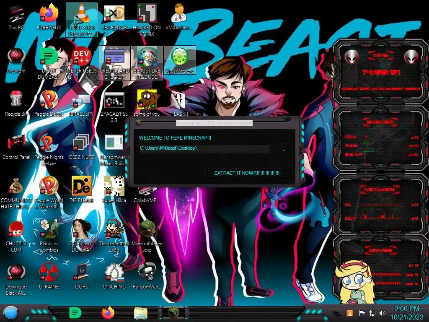429x322 pixels.
Task: Open Action Center flag tray icon
Action: tap(362, 313)
